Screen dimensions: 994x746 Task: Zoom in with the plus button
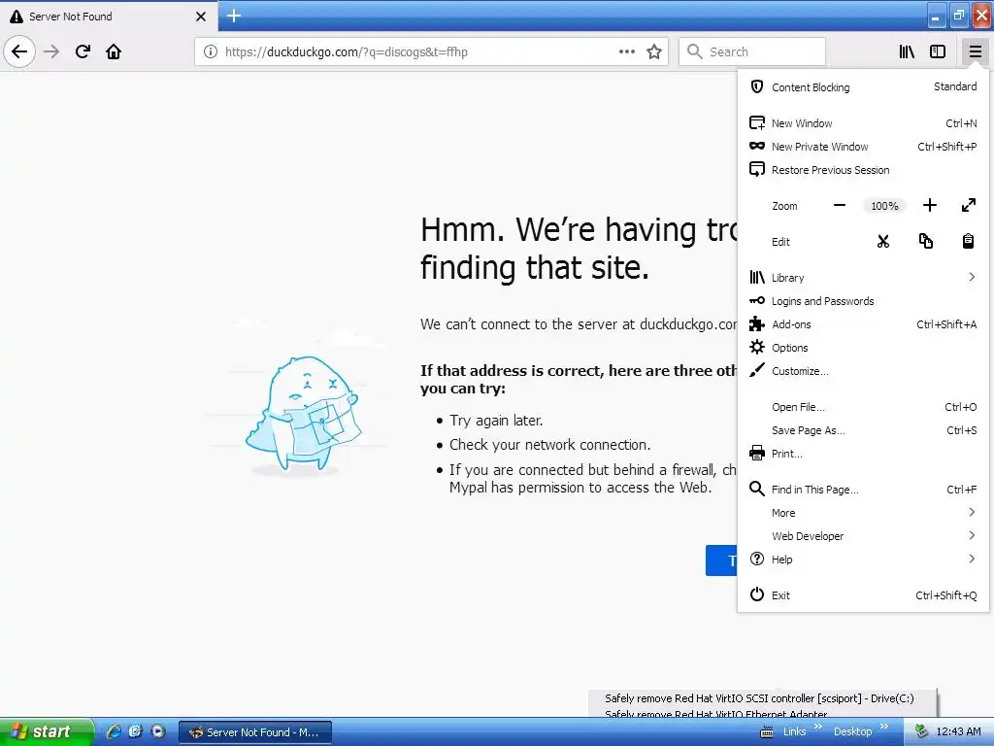click(929, 206)
